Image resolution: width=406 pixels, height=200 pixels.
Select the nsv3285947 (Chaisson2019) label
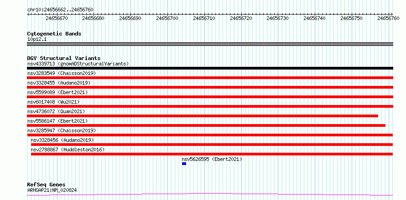62,130
